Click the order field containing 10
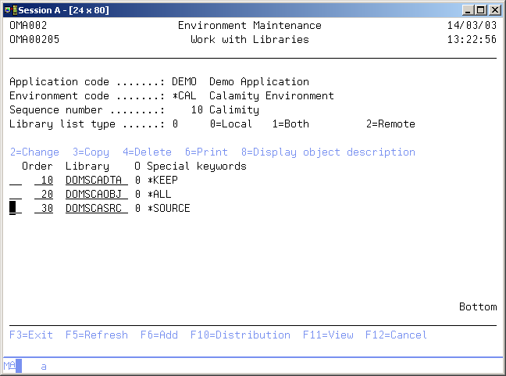The width and height of the screenshot is (506, 376). pos(44,181)
